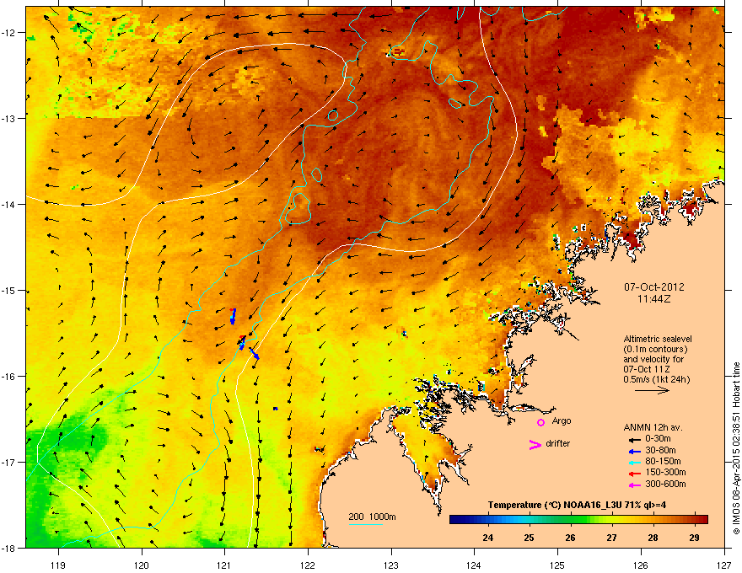Click the 0.5m/s velocity scale arrow
Viewport: 742px width, 573px height.
coord(652,390)
